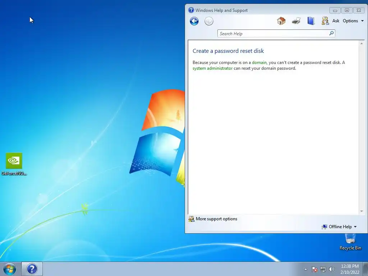Click the Ask label in the toolbar
Viewport: 368px width, 276px height.
point(336,21)
